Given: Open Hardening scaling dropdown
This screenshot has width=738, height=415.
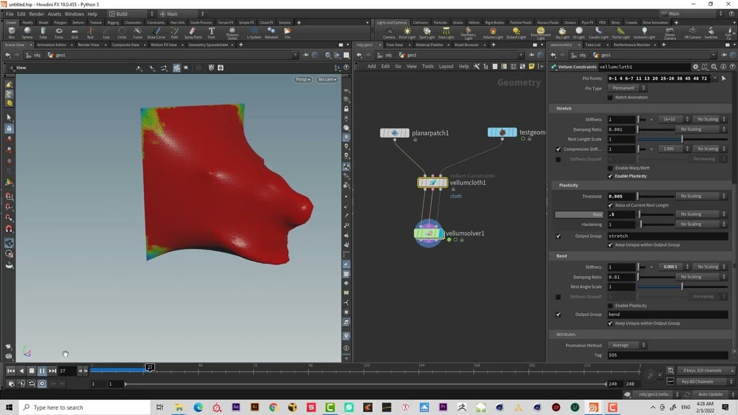Looking at the screenshot, I should [702, 224].
